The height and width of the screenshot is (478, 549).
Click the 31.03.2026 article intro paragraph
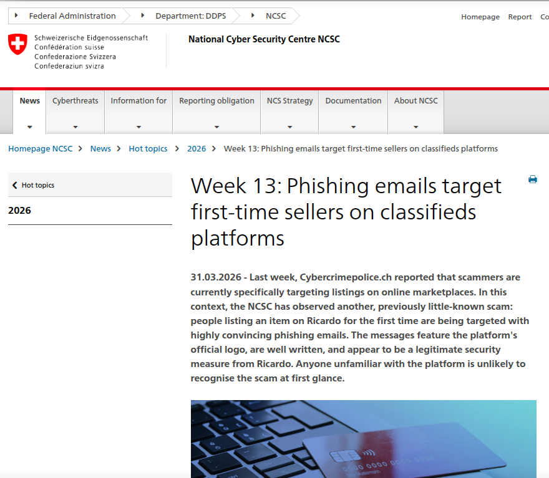(x=360, y=328)
